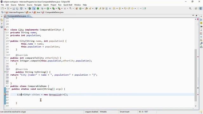Click the ArrayList word on line 45
The width and height of the screenshot is (203, 114).
(55, 94)
